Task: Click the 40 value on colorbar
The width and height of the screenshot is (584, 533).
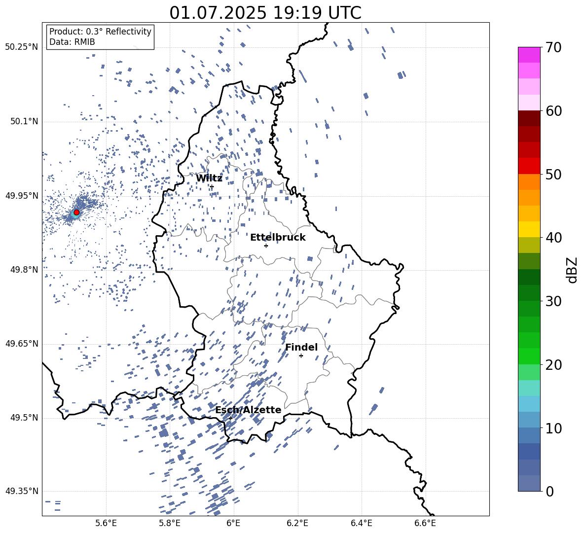Action: point(553,238)
